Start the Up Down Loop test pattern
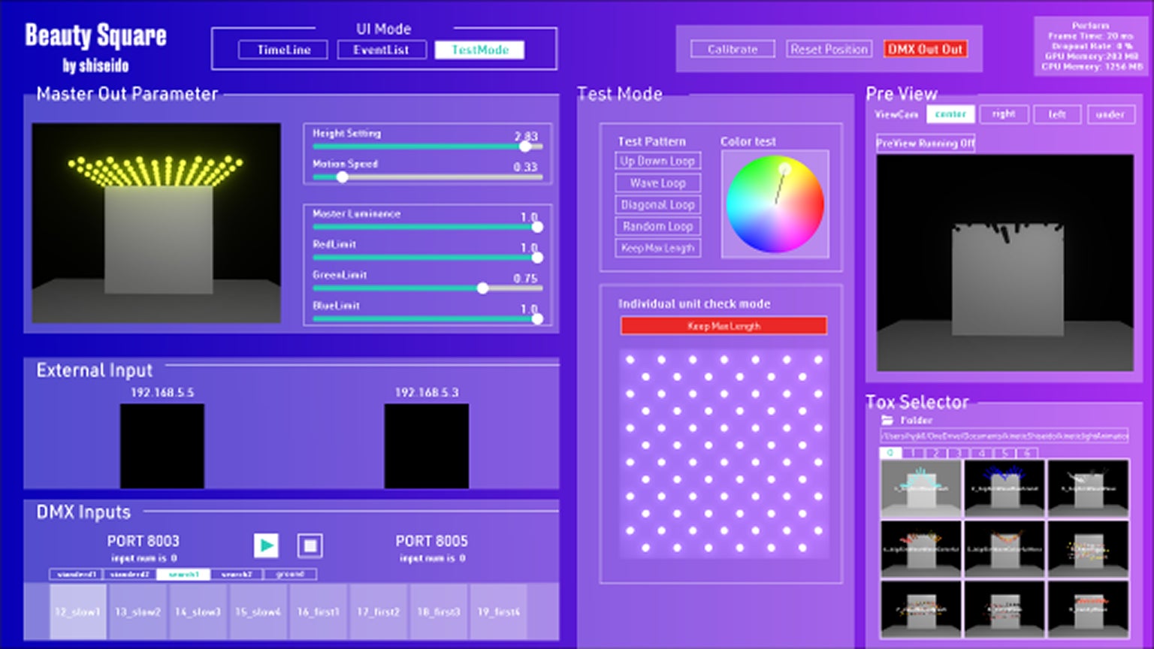The width and height of the screenshot is (1154, 649). 658,161
